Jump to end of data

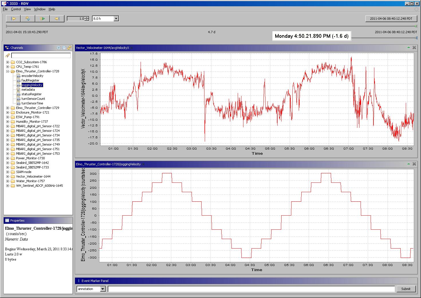[57, 19]
